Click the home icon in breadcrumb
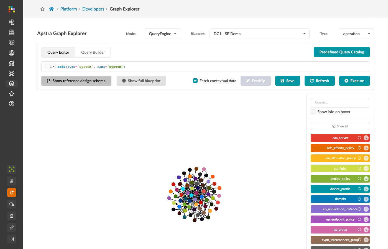This screenshot has width=388, height=249. point(51,9)
